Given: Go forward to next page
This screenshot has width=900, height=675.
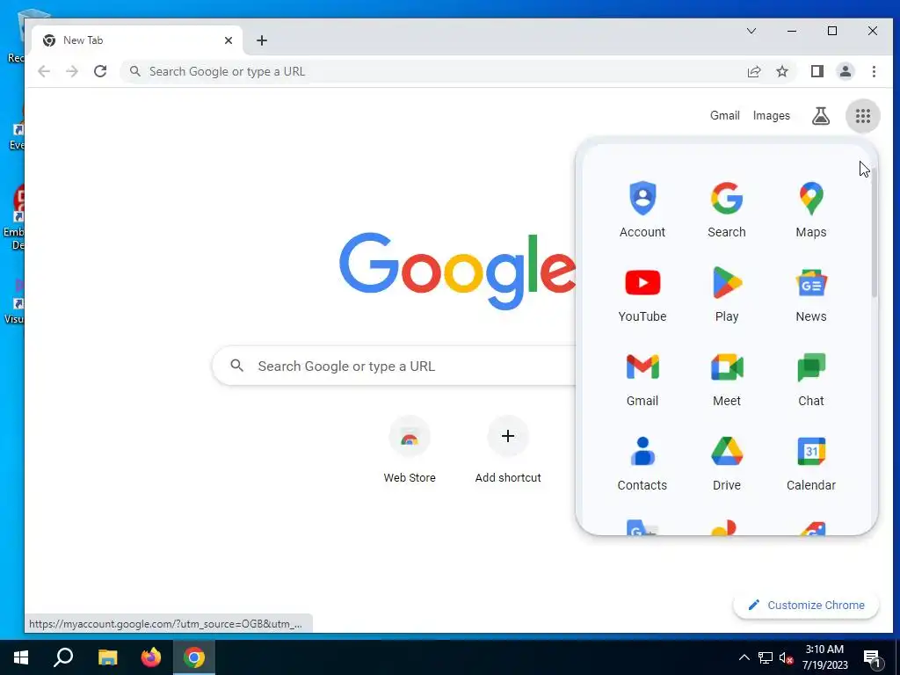Looking at the screenshot, I should tap(72, 71).
